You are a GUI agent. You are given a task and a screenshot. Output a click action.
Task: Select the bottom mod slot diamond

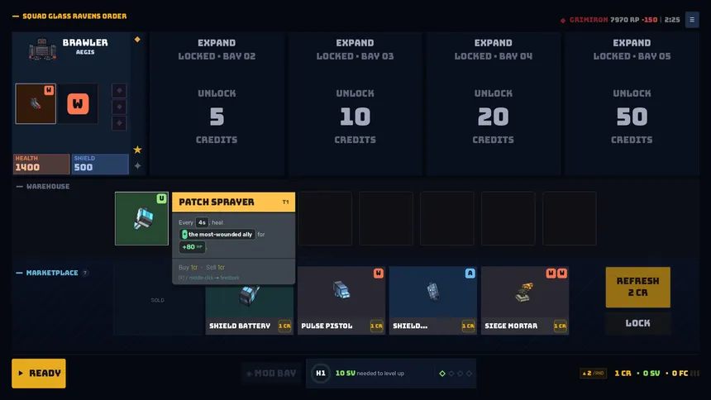(119, 123)
